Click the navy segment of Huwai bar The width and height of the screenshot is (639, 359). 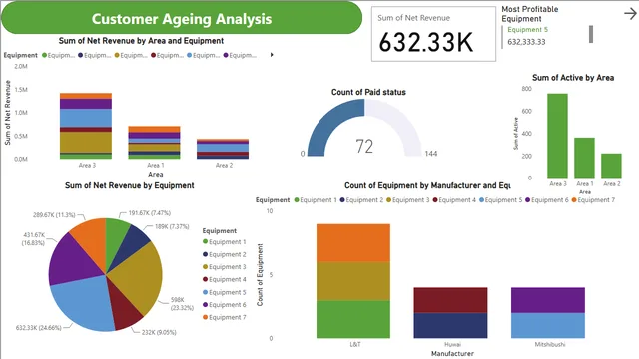pyautogui.click(x=450, y=326)
